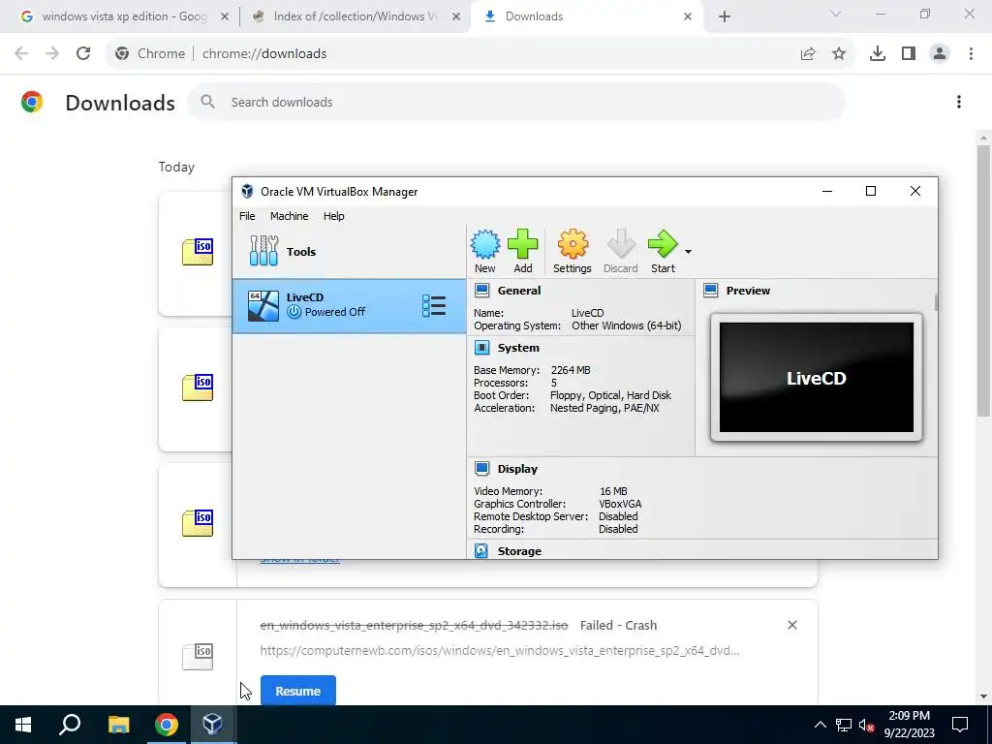Click the Storage section icon
The width and height of the screenshot is (992, 744).
481,550
